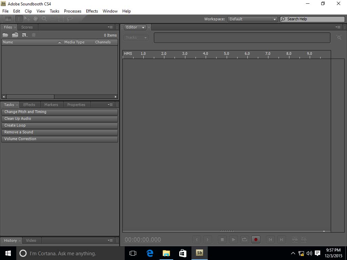The height and width of the screenshot is (260, 347).
Task: Select the Time Selection tool
Action: pyautogui.click(x=19, y=19)
